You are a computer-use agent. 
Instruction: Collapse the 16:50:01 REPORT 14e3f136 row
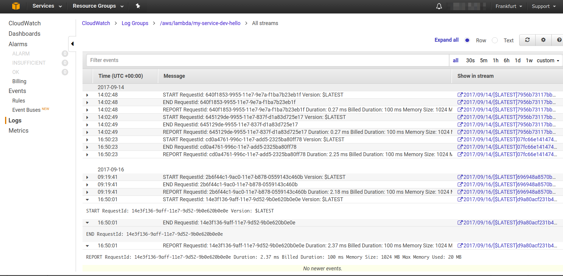tap(87, 246)
